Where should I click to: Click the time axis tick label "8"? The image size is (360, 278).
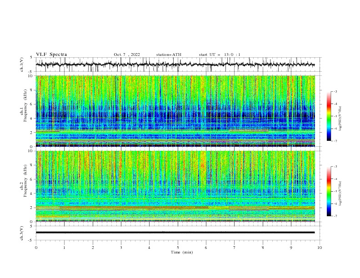[x=263, y=248]
